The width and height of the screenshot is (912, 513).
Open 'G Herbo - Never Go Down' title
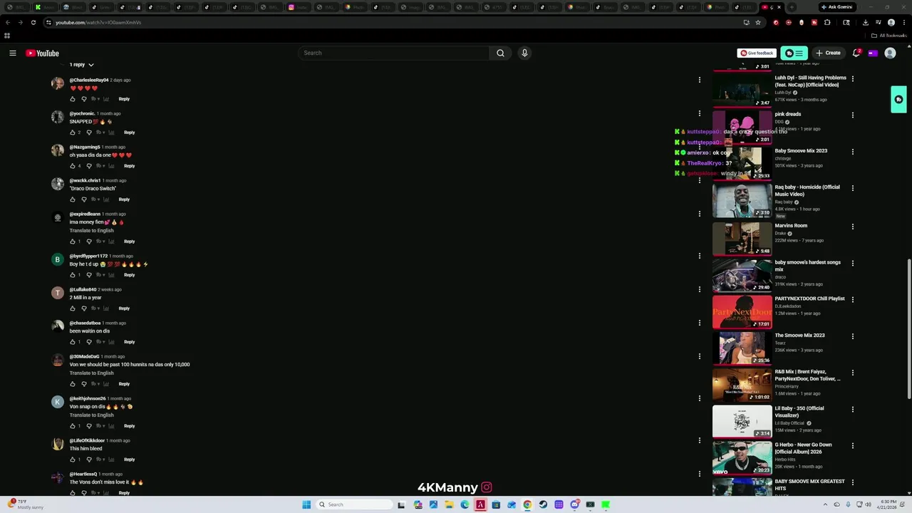[x=803, y=448]
